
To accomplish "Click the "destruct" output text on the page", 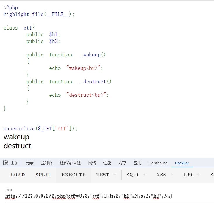I will [x=17, y=146].
